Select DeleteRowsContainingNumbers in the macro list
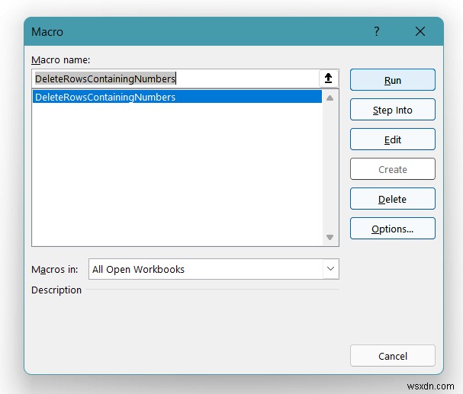This screenshot has width=463, height=394. tap(177, 97)
